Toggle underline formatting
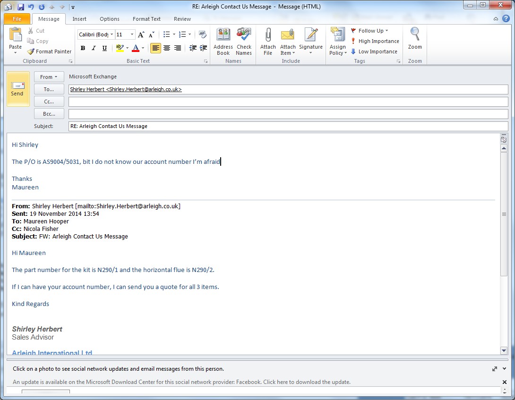The image size is (515, 400). [x=104, y=48]
